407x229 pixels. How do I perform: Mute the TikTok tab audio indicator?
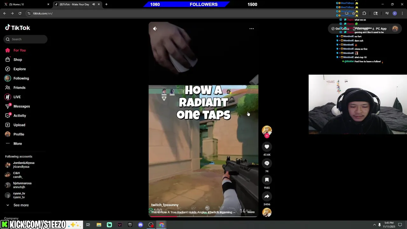click(93, 4)
